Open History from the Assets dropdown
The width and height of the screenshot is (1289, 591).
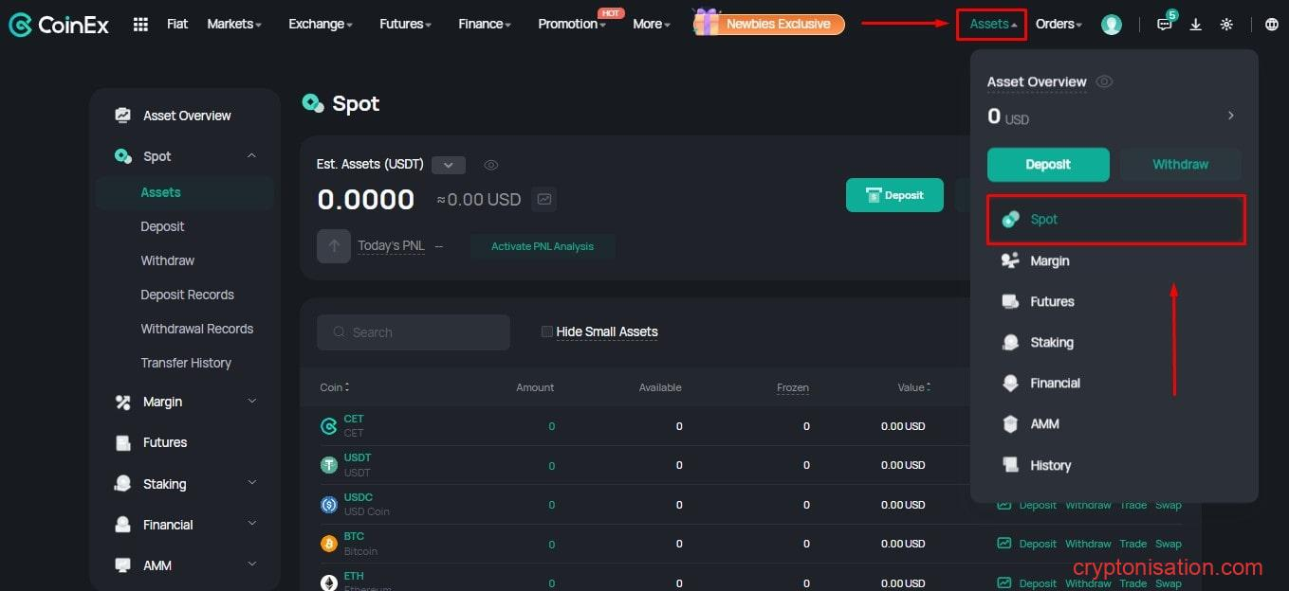pyautogui.click(x=1050, y=465)
